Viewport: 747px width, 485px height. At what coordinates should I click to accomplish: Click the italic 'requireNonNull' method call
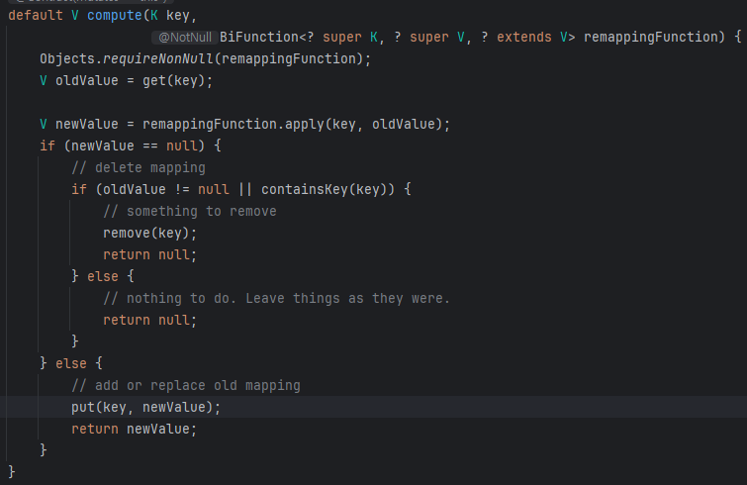click(x=157, y=58)
